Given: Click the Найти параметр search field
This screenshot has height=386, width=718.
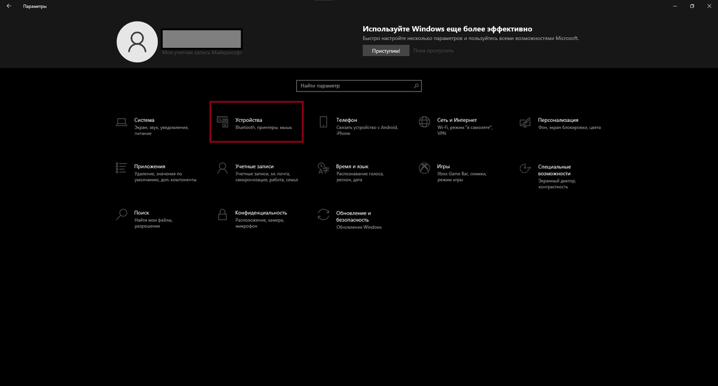Looking at the screenshot, I should [x=353, y=85].
